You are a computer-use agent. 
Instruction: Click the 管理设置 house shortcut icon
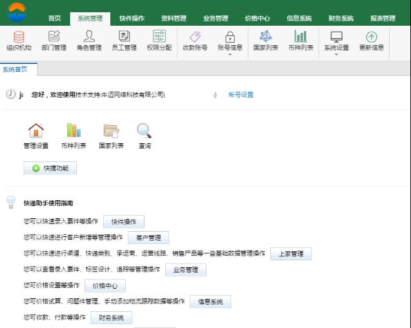pyautogui.click(x=36, y=131)
